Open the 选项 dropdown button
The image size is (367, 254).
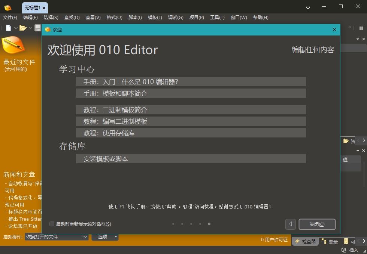(x=105, y=237)
